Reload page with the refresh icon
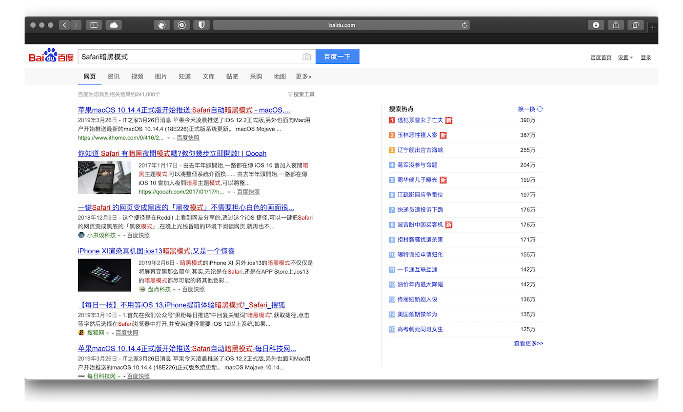 464,25
